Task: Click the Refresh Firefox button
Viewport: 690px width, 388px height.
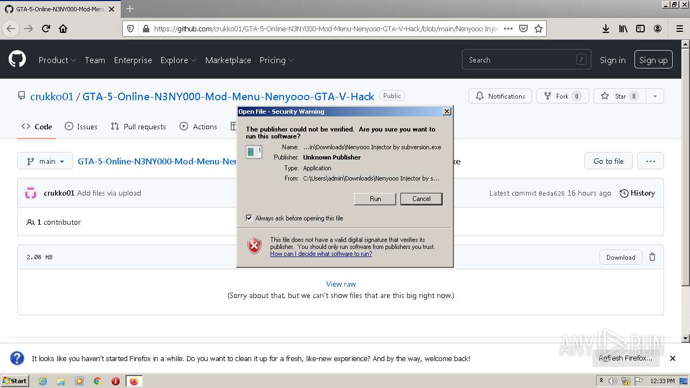Action: tap(625, 358)
